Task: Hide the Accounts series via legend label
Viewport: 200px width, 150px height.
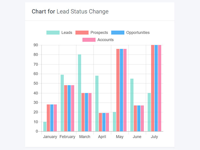Action: point(105,40)
